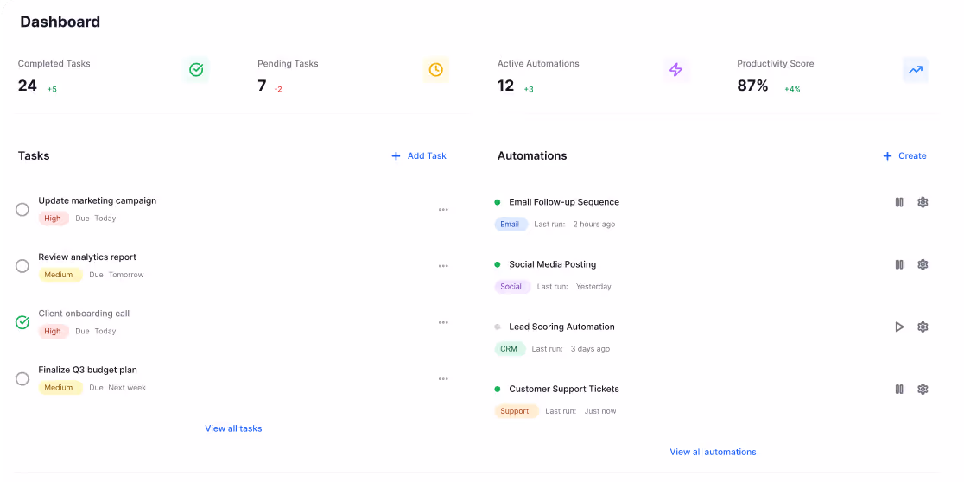The image size is (964, 482).
Task: Open more options for Review analytics report
Action: tap(443, 266)
